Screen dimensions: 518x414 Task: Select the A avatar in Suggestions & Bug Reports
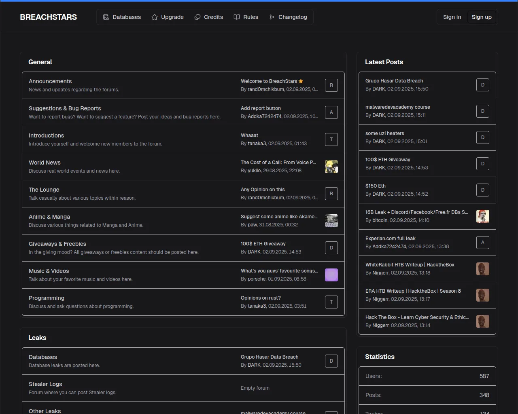coord(331,112)
